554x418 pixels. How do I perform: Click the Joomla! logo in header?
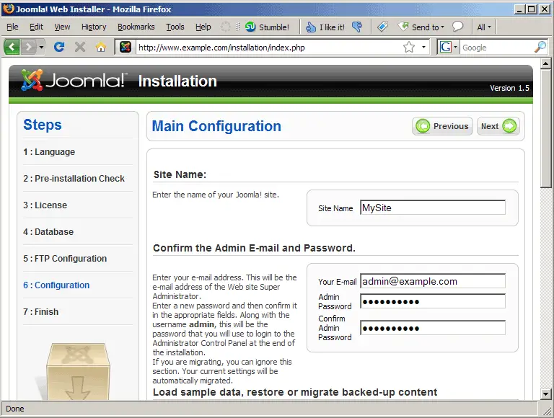[x=73, y=81]
